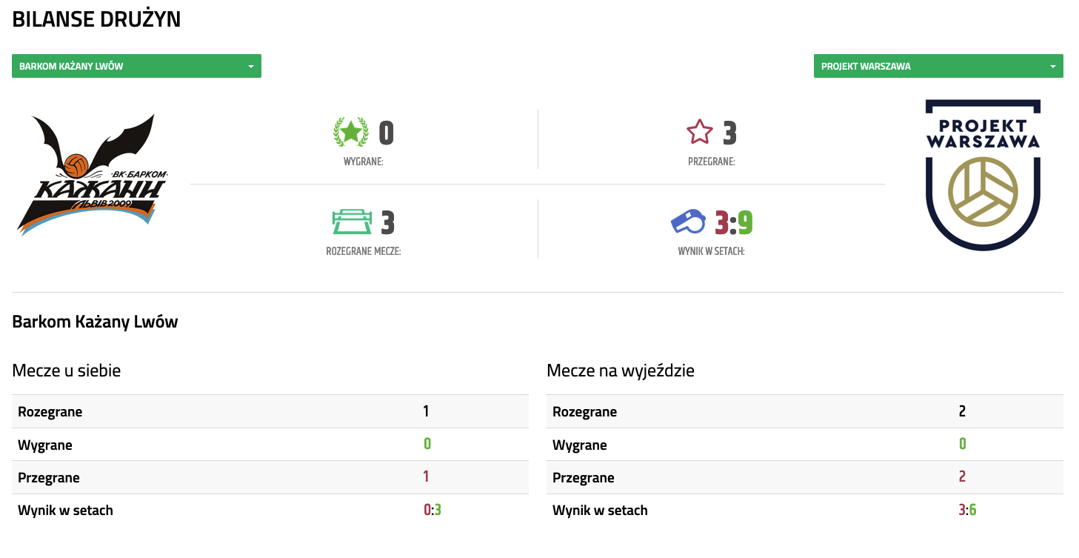The image size is (1079, 558).
Task: Click the big 3:9 set score
Action: [x=734, y=222]
